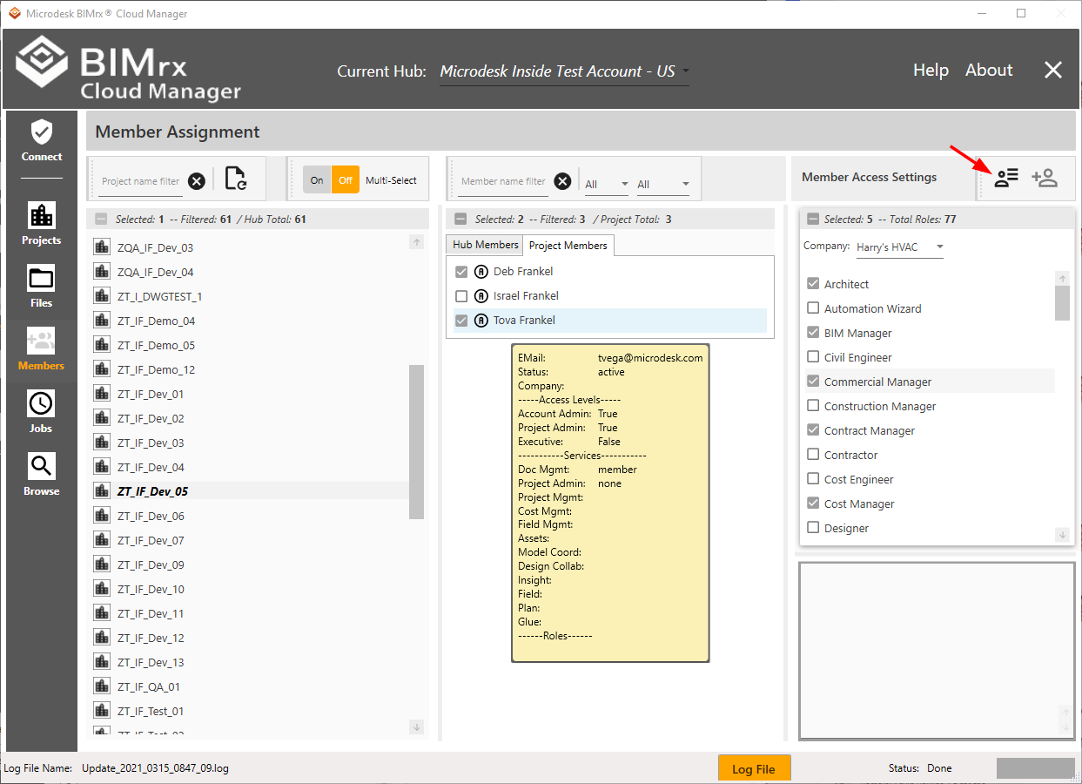Open the Files section in sidebar
Screen dimensions: 1082x784
click(x=42, y=287)
